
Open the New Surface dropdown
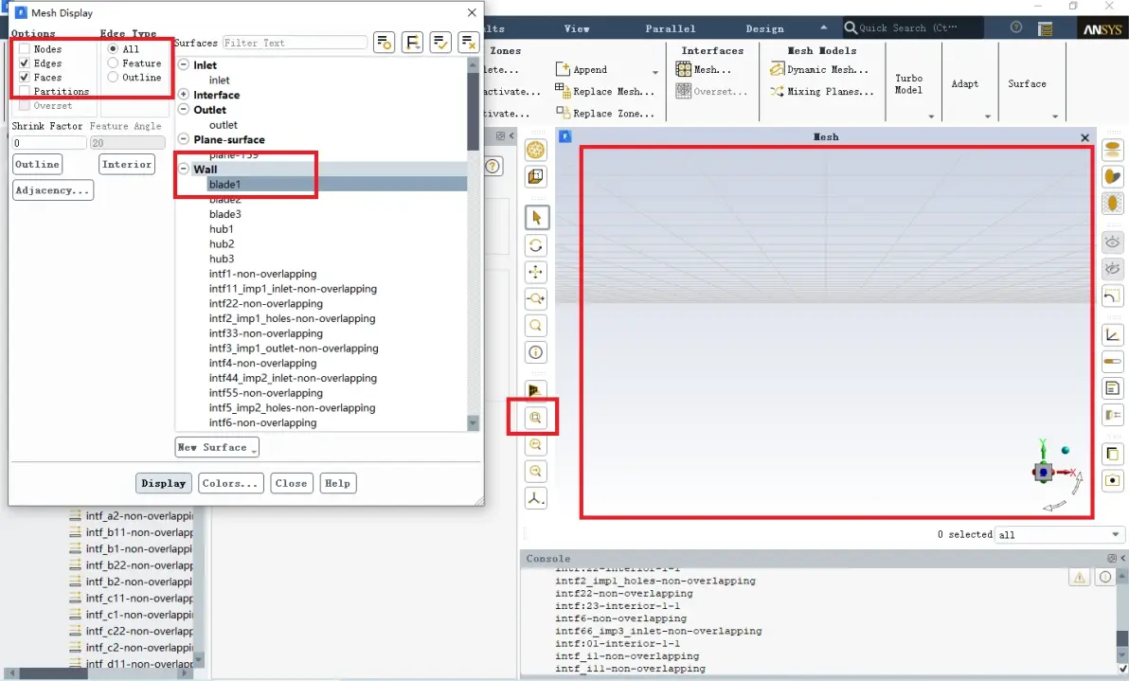coord(217,447)
